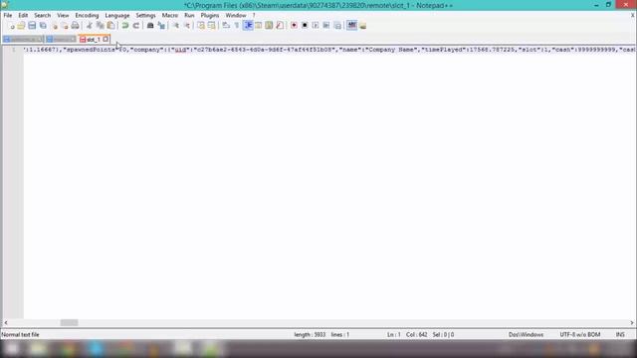Click the Save Recorded Macro icon
637x358 pixels.
pyautogui.click(x=337, y=26)
